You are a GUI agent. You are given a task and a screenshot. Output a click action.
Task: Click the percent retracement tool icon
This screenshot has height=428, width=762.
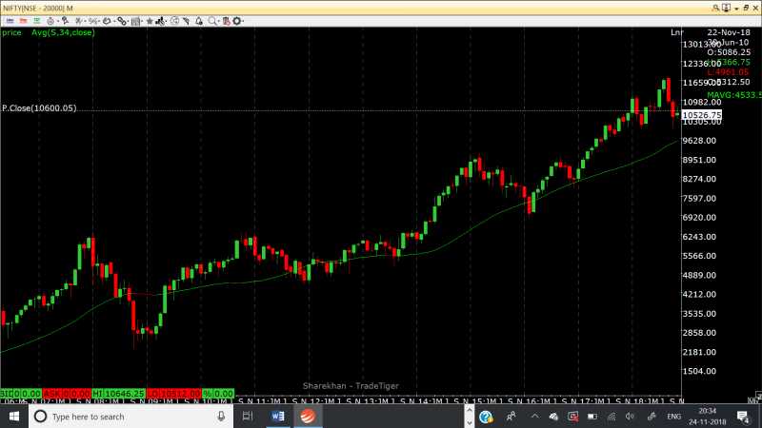[x=92, y=21]
